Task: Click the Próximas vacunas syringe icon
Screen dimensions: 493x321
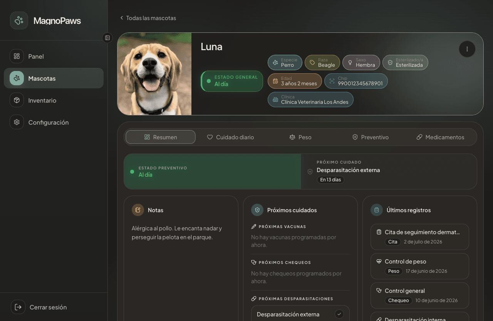Action: 254,226
